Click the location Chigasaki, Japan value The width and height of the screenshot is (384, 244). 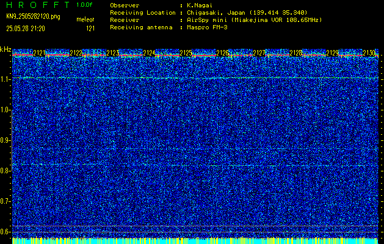(x=247, y=13)
